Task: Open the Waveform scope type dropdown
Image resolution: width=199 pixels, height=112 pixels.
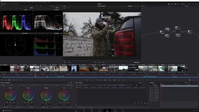Action: (57, 10)
